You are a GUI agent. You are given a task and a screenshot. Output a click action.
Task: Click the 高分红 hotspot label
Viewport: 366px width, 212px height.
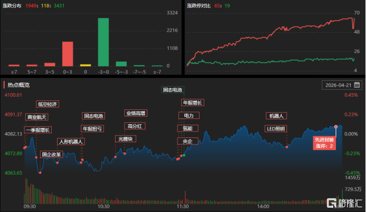[x=135, y=126]
